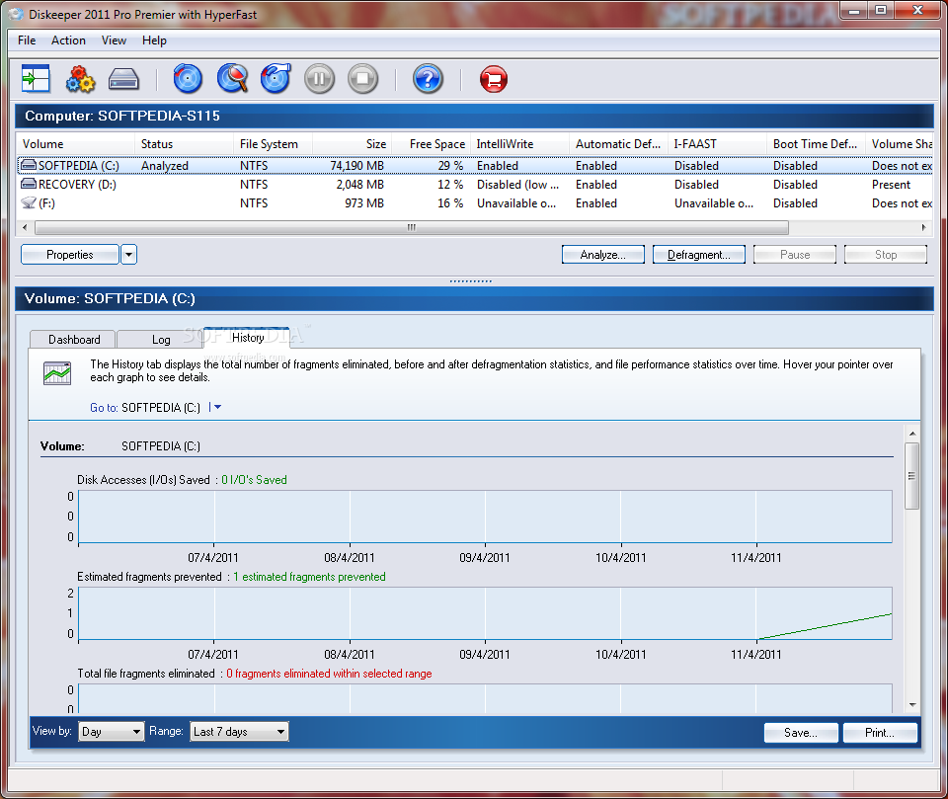
Task: Click the volume list scroll right arrow
Action: point(924,227)
